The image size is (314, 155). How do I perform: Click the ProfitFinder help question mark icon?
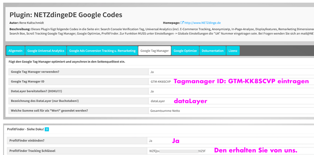[47, 129]
